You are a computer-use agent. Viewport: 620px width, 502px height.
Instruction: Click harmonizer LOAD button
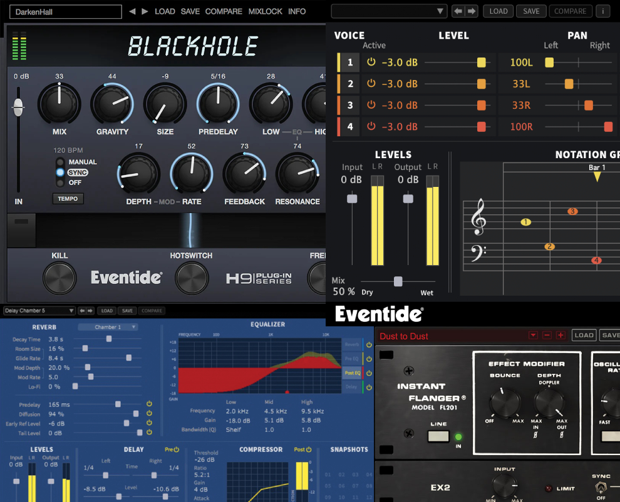click(499, 11)
